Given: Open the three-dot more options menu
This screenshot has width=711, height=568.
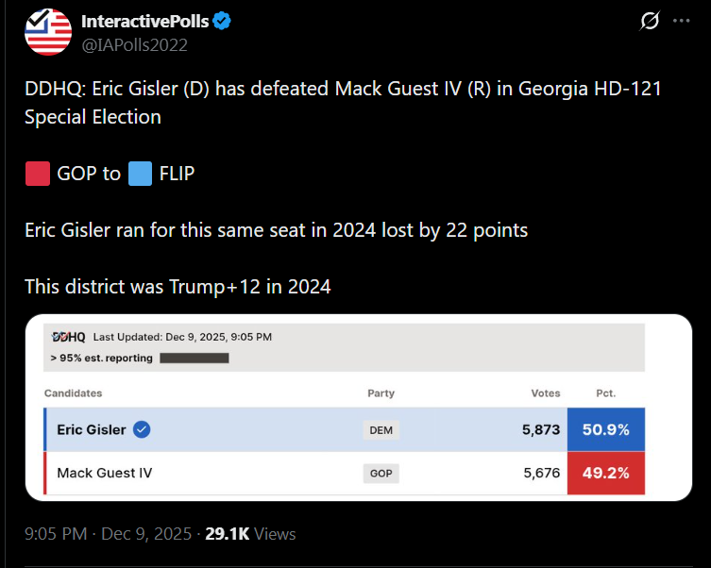Looking at the screenshot, I should point(681,21).
